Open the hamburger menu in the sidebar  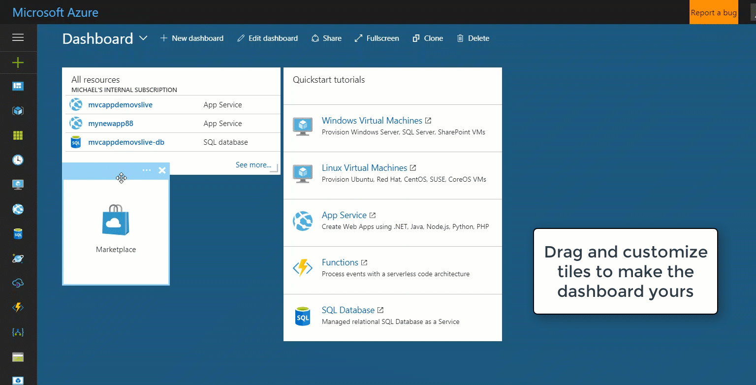(18, 37)
